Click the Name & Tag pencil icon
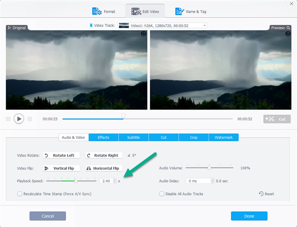The width and height of the screenshot is (297, 227). pos(179,12)
